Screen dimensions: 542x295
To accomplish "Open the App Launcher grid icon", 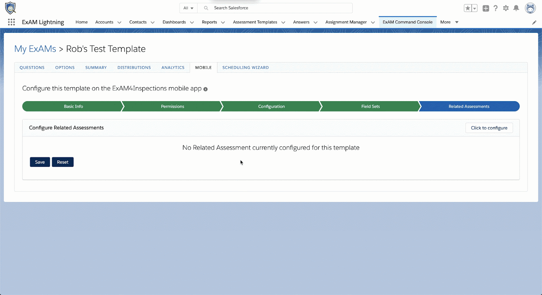I will click(x=11, y=22).
